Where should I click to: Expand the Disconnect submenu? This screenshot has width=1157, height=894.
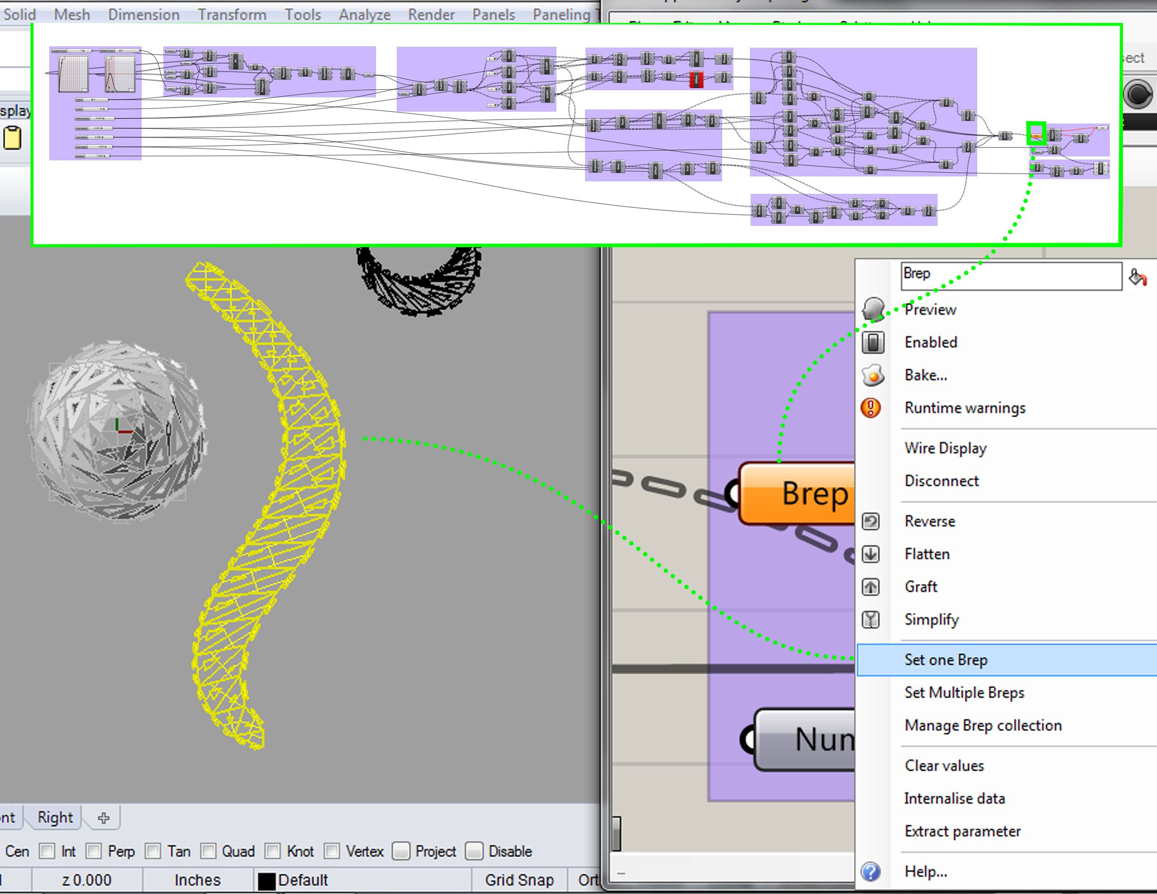point(942,481)
